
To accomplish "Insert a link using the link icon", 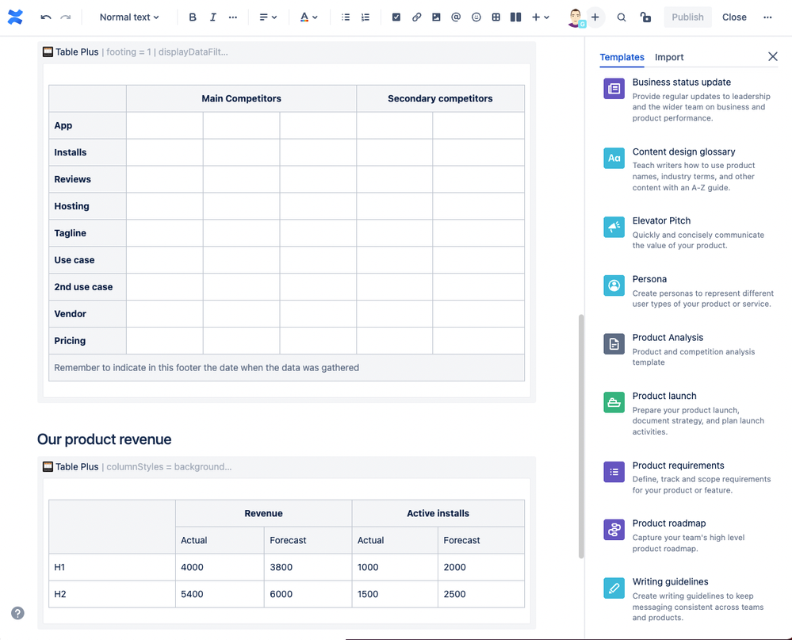I will (416, 17).
